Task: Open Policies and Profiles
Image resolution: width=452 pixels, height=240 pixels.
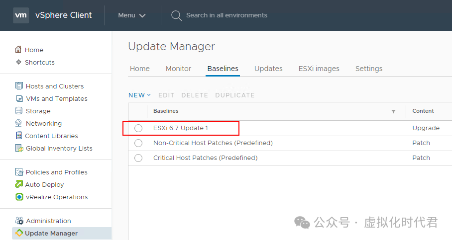Action: click(57, 172)
